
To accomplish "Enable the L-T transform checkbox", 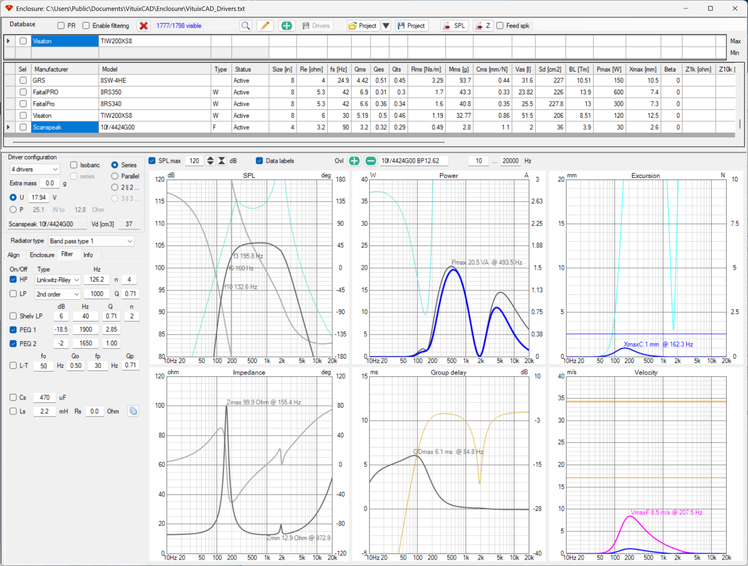I will coord(13,366).
